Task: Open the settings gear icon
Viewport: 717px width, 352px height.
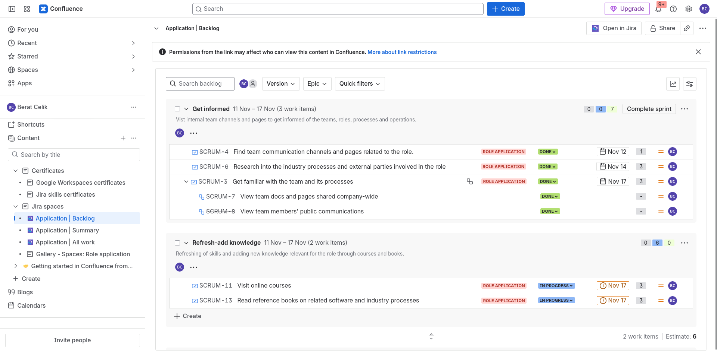Action: (x=689, y=9)
